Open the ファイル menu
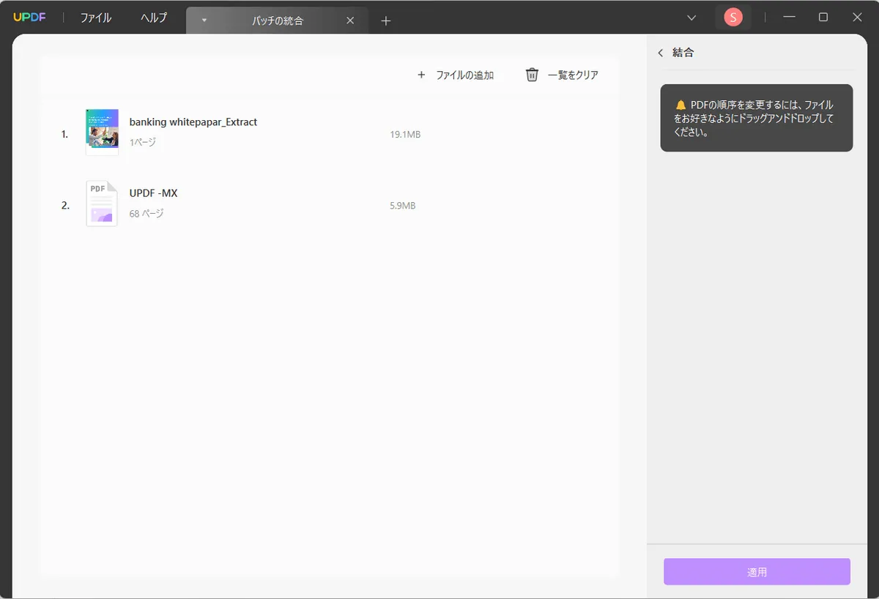Image resolution: width=879 pixels, height=599 pixels. (96, 18)
